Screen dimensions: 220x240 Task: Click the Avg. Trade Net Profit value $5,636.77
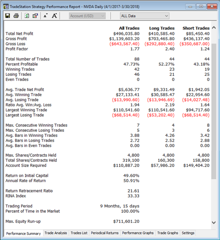click(x=129, y=90)
